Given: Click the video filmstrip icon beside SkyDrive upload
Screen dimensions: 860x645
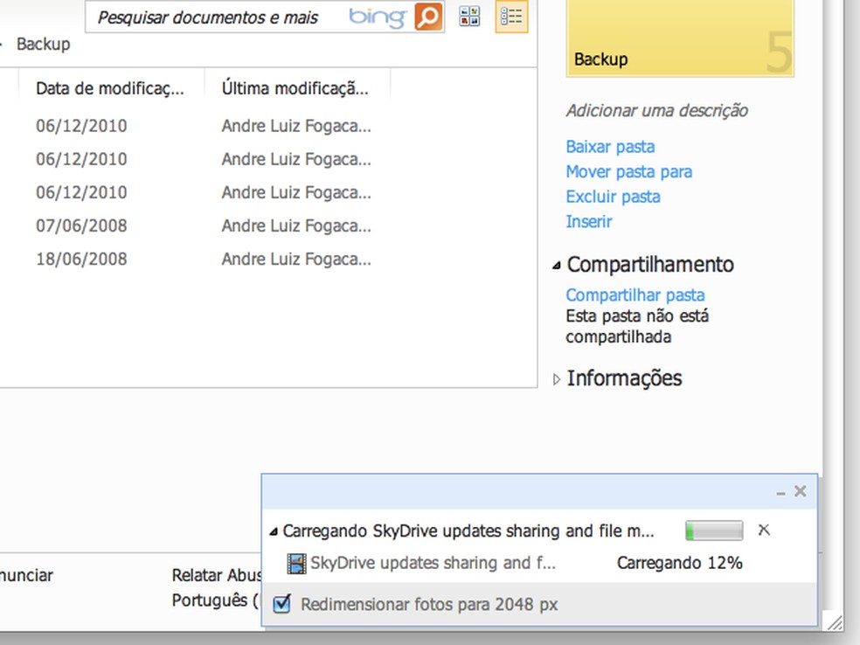Looking at the screenshot, I should tap(297, 564).
